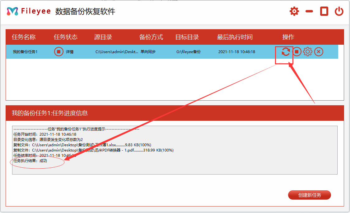This screenshot has height=213, width=350.
Task: Delete task with the circled X icon
Action: pyautogui.click(x=318, y=52)
